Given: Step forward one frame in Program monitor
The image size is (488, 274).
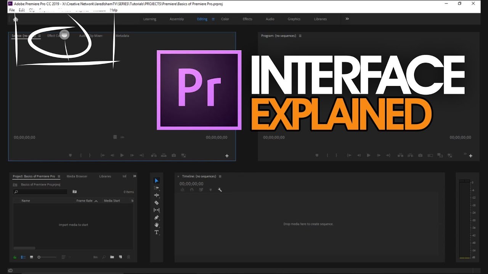Looking at the screenshot, I should (378, 155).
